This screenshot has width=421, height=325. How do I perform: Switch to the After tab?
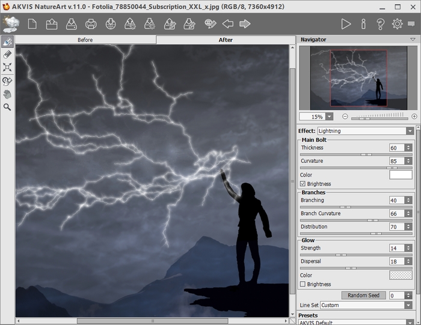pos(226,40)
